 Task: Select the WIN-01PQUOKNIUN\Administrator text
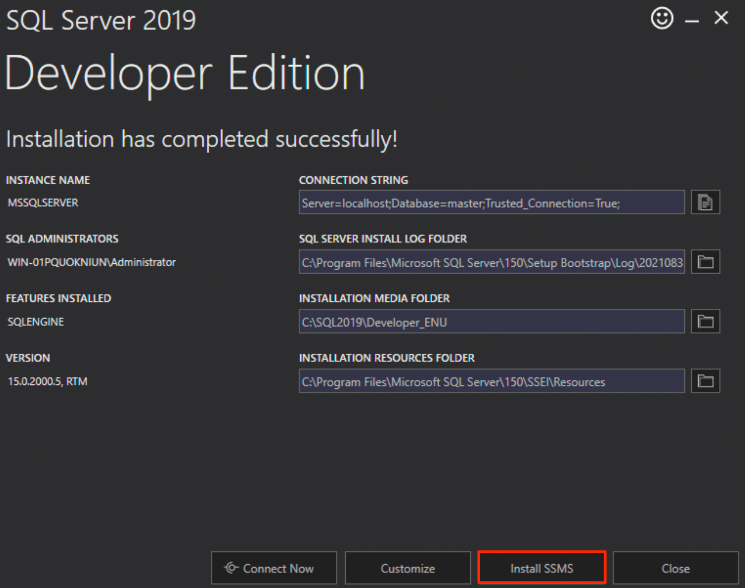point(92,262)
